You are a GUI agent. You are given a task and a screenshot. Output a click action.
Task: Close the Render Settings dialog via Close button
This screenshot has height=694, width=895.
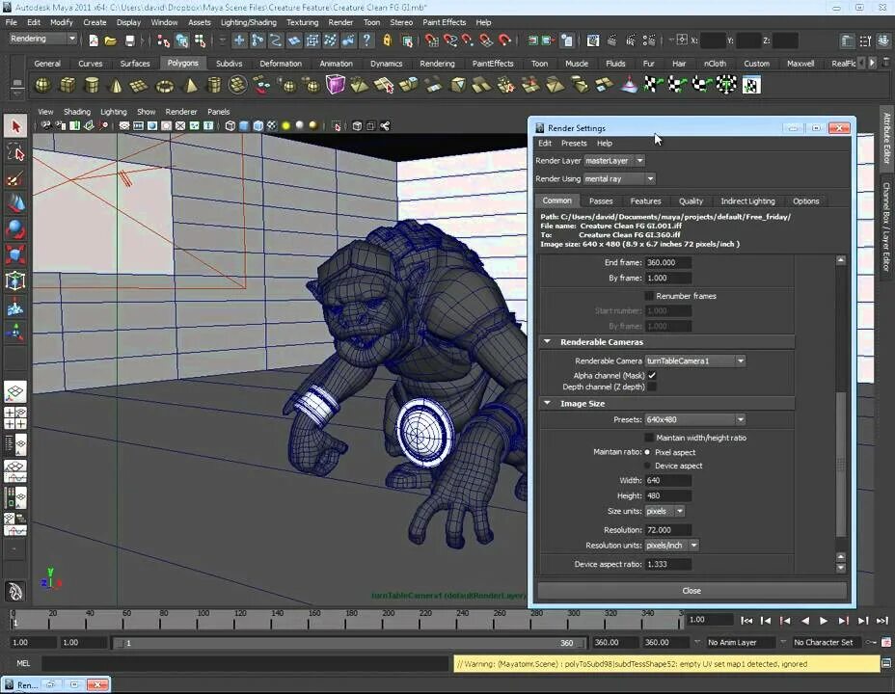click(692, 591)
